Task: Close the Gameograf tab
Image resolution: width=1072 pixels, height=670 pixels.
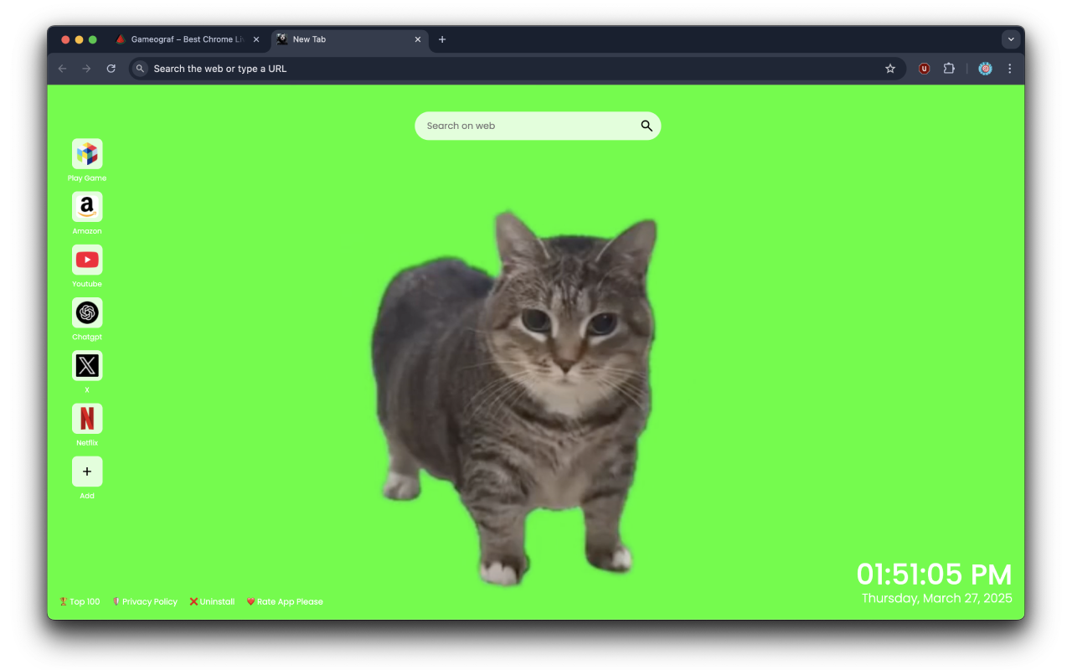Action: (x=256, y=39)
